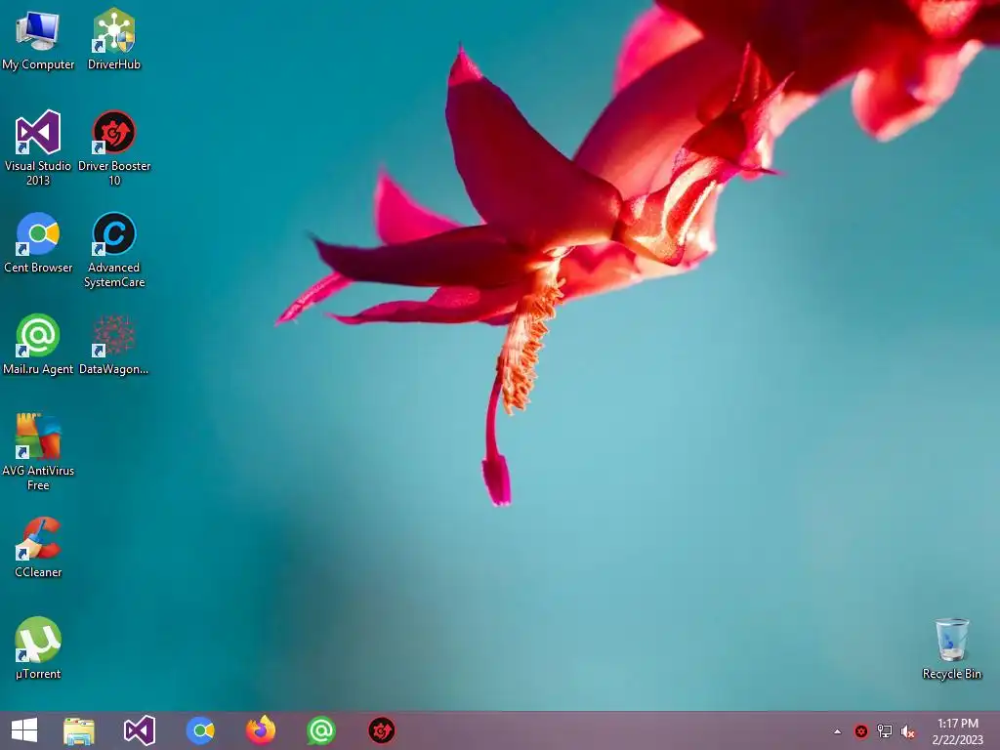Open File Explorer from the taskbar
Viewport: 1000px width, 750px height.
pos(79,730)
